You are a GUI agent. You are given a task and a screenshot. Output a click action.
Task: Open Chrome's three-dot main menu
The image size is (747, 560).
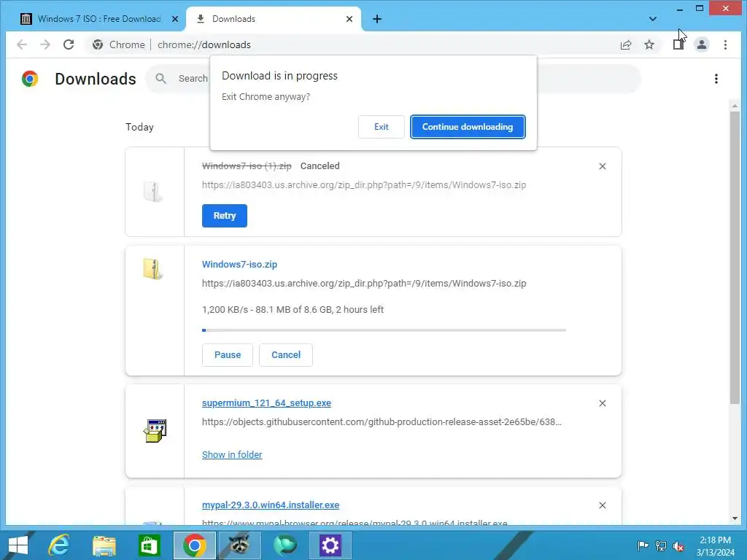point(725,44)
